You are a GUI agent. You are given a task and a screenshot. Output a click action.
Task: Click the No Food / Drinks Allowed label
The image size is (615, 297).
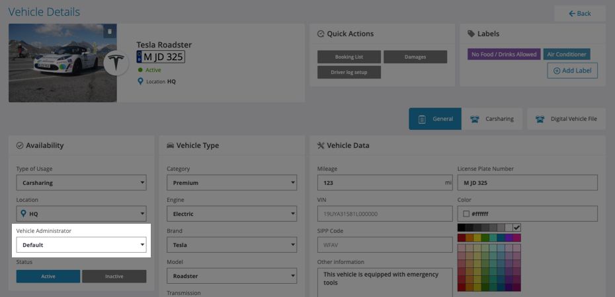pos(504,54)
